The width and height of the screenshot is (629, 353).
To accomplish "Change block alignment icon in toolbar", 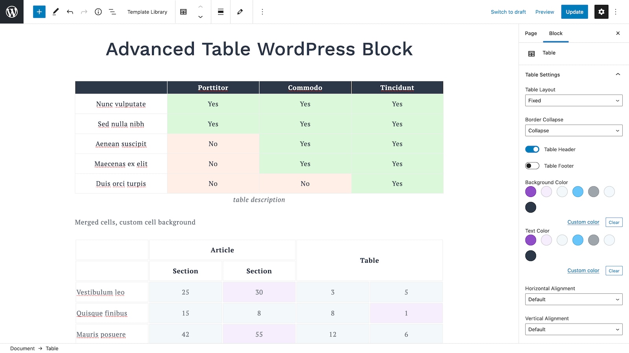I will coord(221,12).
